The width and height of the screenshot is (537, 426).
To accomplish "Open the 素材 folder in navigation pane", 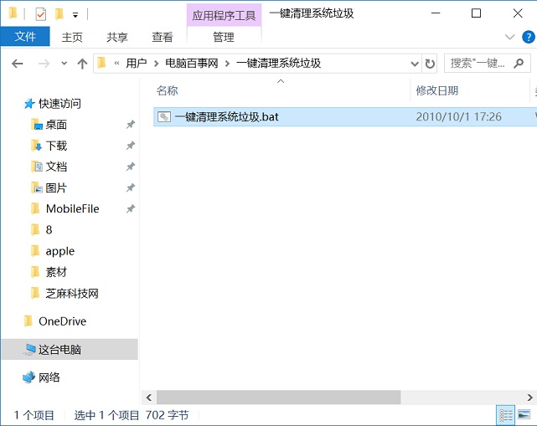I will tap(56, 272).
